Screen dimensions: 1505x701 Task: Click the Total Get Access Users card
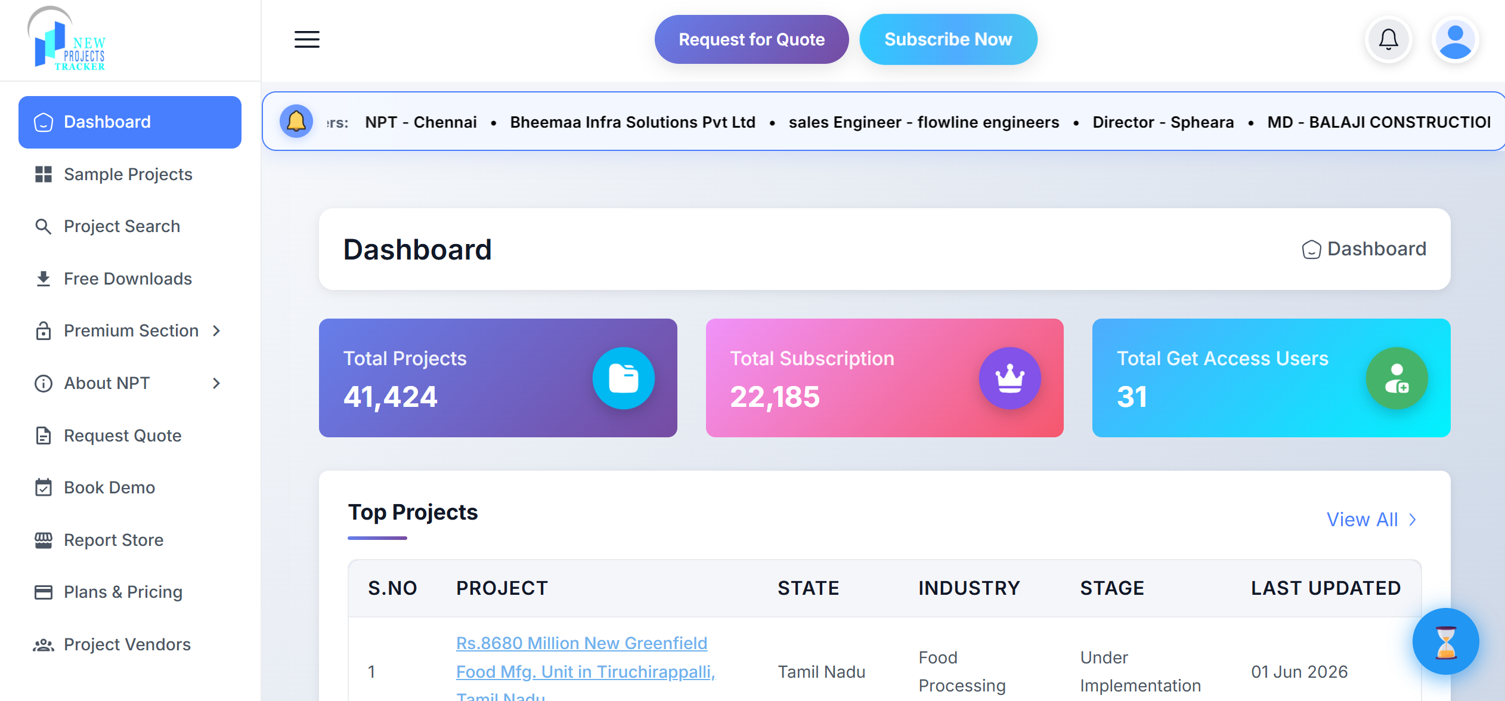(x=1271, y=378)
